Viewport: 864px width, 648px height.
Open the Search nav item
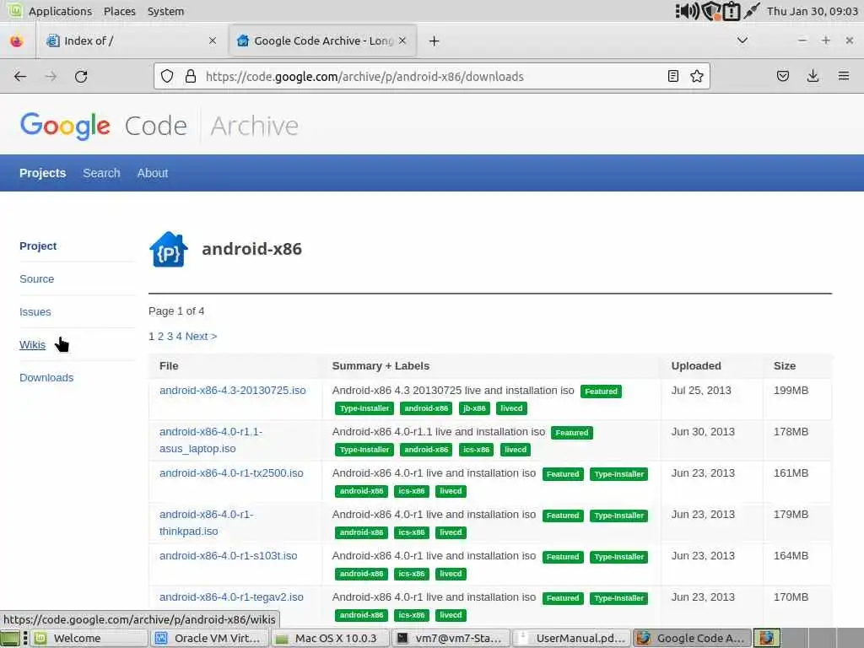pyautogui.click(x=101, y=173)
